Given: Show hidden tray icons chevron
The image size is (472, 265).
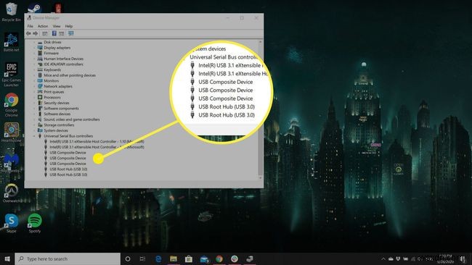Looking at the screenshot, I should (x=383, y=258).
